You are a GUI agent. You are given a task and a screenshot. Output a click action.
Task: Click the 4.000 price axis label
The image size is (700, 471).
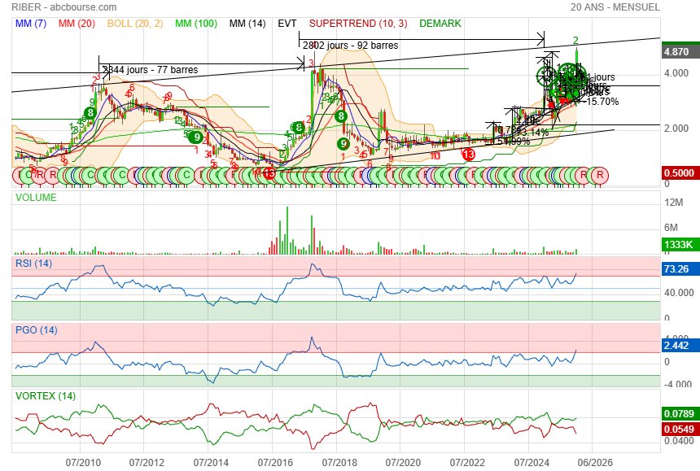(x=676, y=73)
